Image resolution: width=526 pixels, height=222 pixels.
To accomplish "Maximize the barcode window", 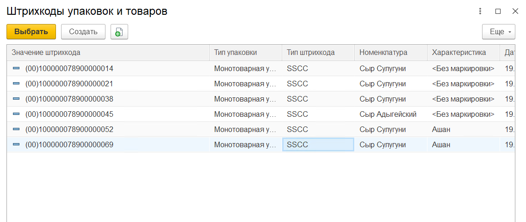I will coord(498,11).
